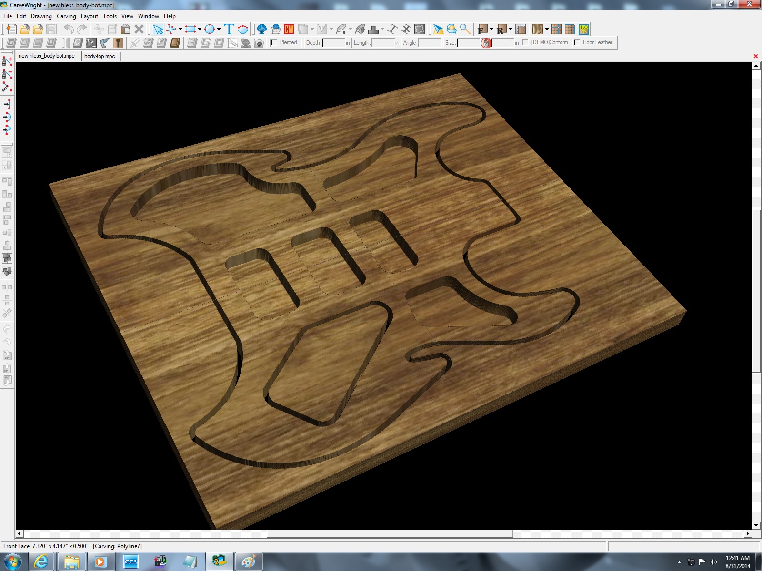762x571 pixels.
Task: Select the Text tool
Action: (229, 29)
